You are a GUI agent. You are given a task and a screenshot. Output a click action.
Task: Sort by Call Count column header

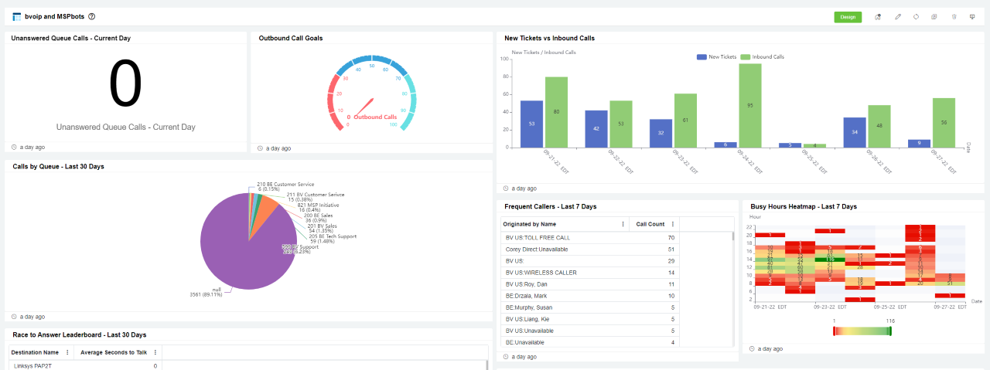click(650, 224)
